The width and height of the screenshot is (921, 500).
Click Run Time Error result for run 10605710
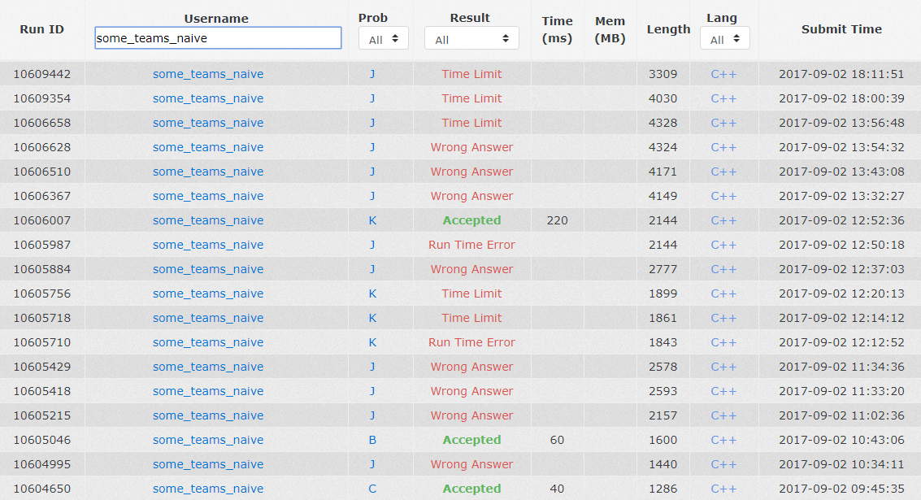(x=471, y=342)
